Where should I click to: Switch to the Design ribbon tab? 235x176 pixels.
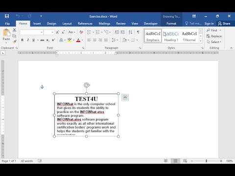tap(51, 23)
